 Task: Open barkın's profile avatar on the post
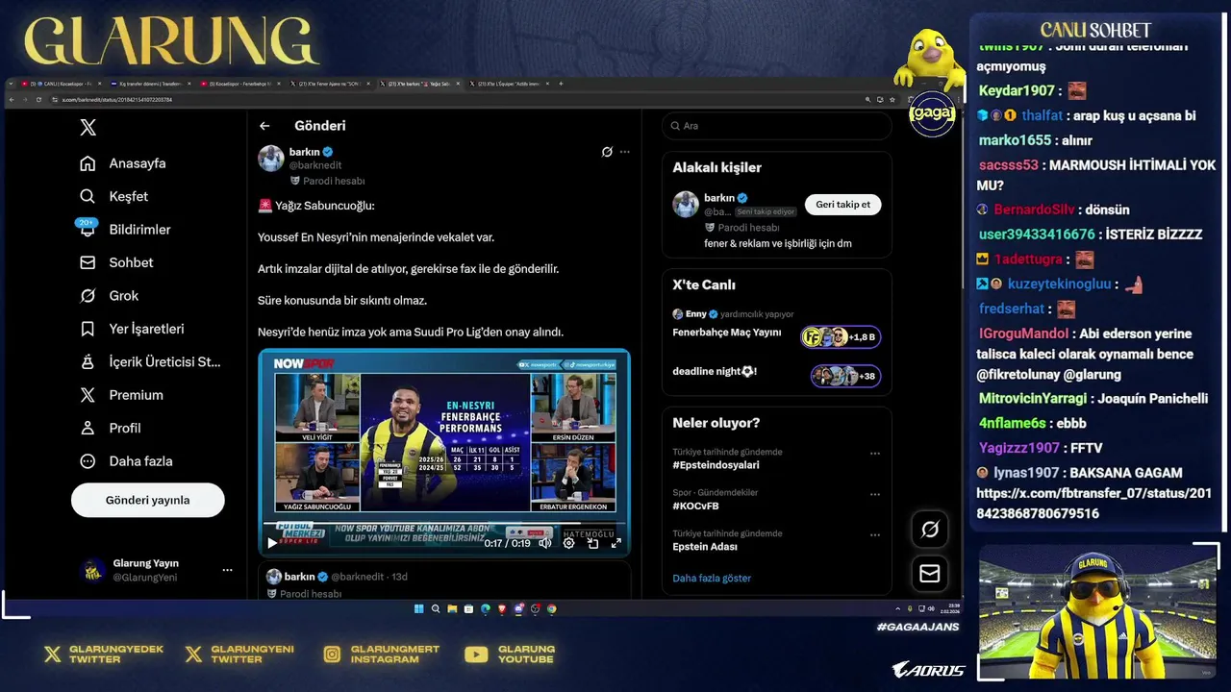tap(271, 159)
